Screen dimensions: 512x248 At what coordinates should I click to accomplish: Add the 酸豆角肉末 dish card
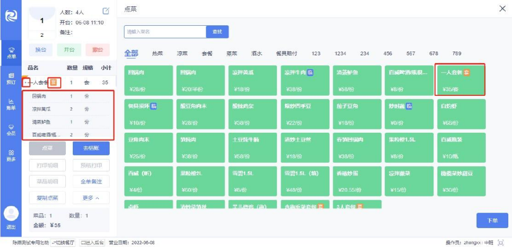(200, 114)
